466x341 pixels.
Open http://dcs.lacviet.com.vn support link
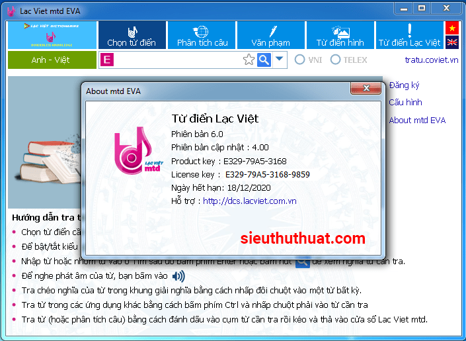click(250, 201)
